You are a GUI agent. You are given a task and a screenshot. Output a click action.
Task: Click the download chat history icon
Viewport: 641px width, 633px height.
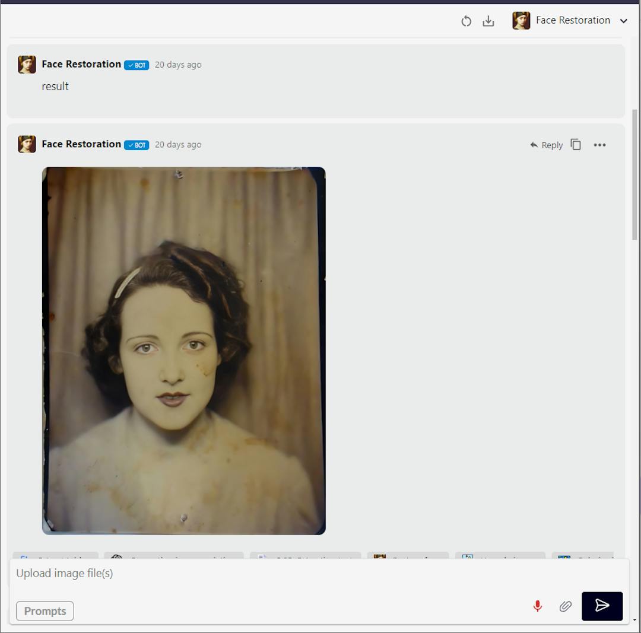488,21
